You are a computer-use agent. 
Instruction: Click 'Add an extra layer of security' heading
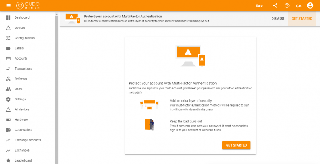190,101
